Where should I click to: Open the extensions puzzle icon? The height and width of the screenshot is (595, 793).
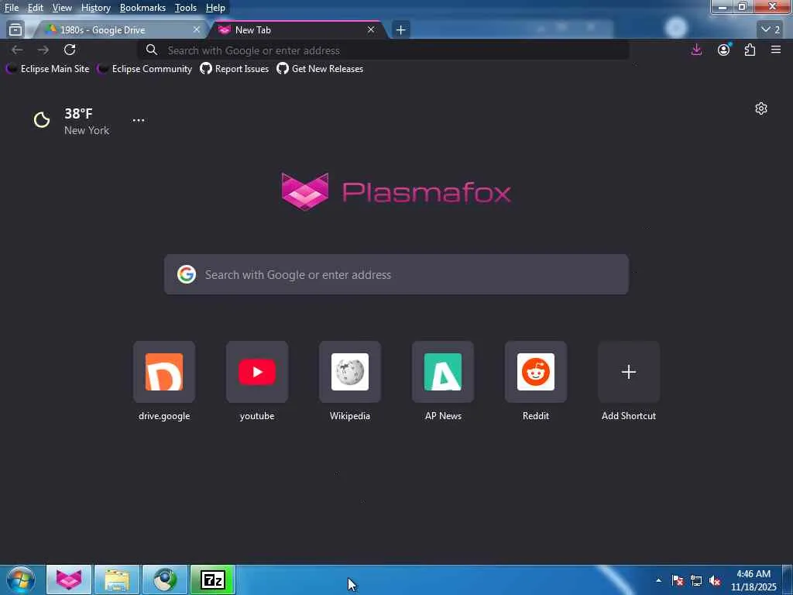pos(750,50)
